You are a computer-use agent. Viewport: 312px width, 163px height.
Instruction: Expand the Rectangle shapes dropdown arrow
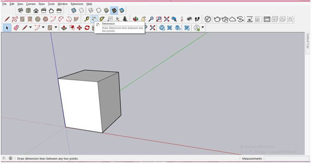click(x=56, y=27)
